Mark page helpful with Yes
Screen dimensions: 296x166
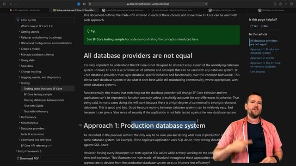point(254,26)
